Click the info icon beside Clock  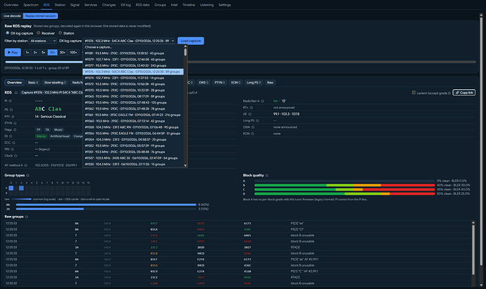coord(15,155)
